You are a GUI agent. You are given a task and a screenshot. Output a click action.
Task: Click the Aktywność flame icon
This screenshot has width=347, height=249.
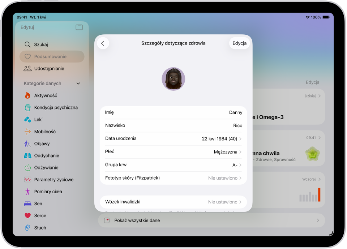pos(27,95)
